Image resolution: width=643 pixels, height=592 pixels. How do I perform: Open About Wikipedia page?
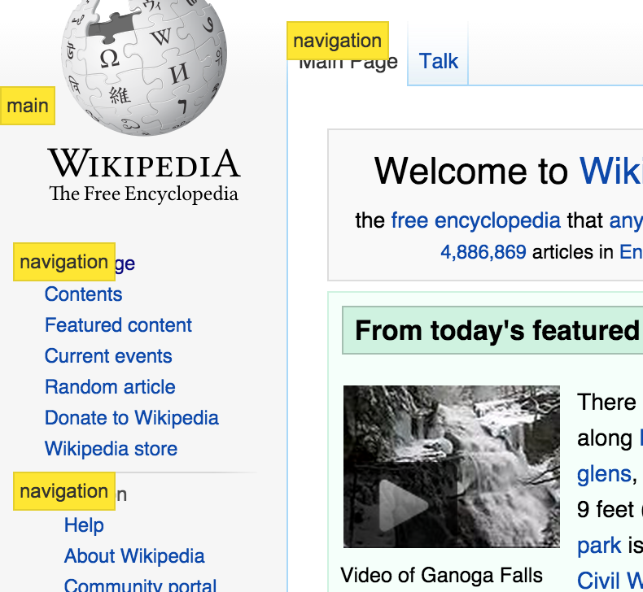pyautogui.click(x=134, y=556)
